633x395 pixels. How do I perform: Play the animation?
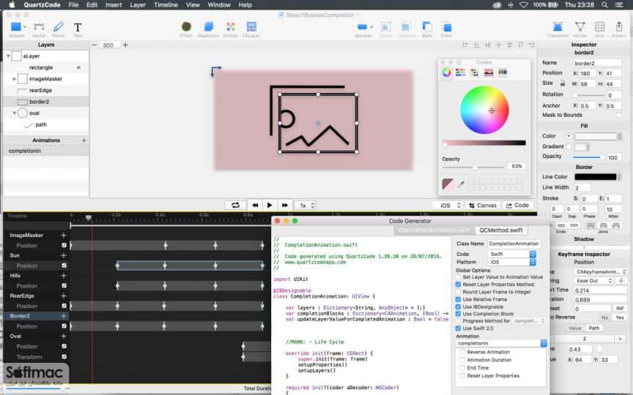[270, 205]
